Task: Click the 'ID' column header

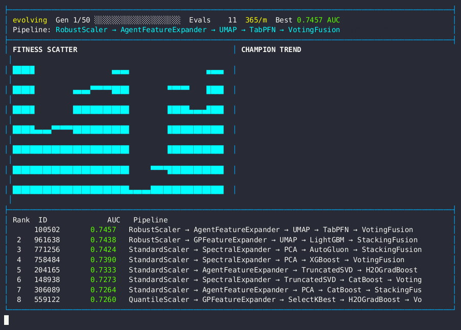Action: click(42, 220)
